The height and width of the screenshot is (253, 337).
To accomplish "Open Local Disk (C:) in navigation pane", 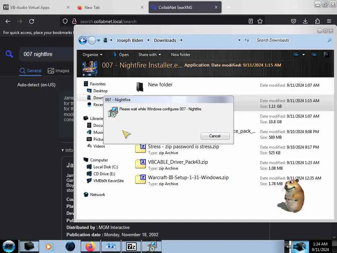I will tap(106, 167).
